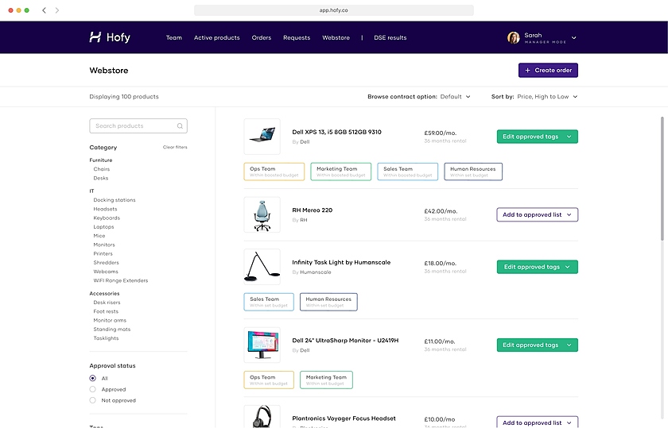Click the Search products input field
This screenshot has width=668, height=428.
pos(134,125)
